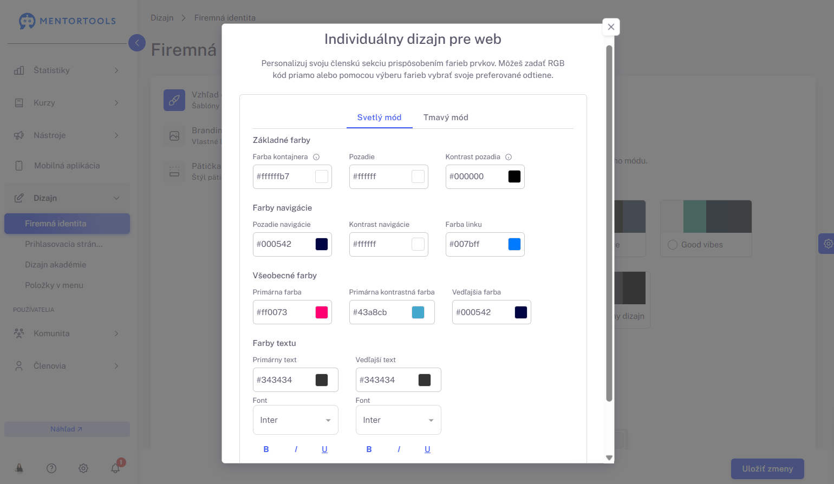Click the info icon beside Farba kontajnera

pos(316,157)
